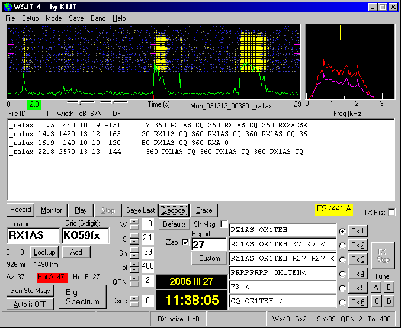Open the Mode menu
Viewport: 401px width, 328px height.
54,18
